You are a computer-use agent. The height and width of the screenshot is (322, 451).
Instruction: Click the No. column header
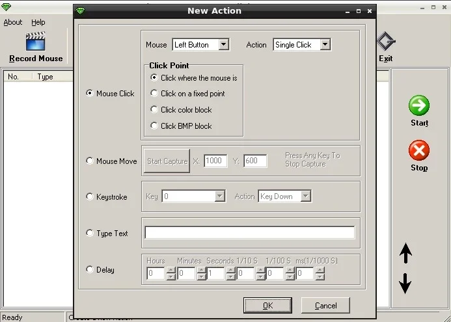click(x=18, y=77)
